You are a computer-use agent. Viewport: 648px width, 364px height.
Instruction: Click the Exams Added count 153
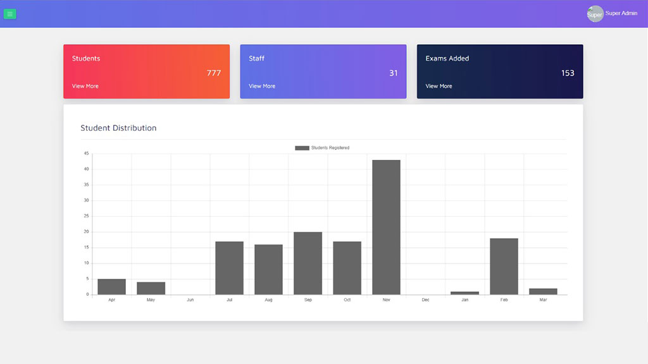568,73
